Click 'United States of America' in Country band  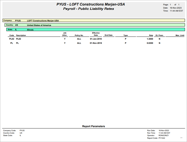[x=39, y=25]
